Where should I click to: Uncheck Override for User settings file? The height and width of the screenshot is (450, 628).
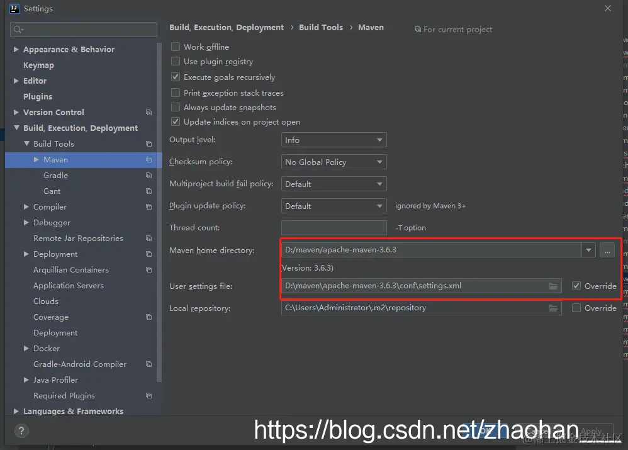(576, 286)
